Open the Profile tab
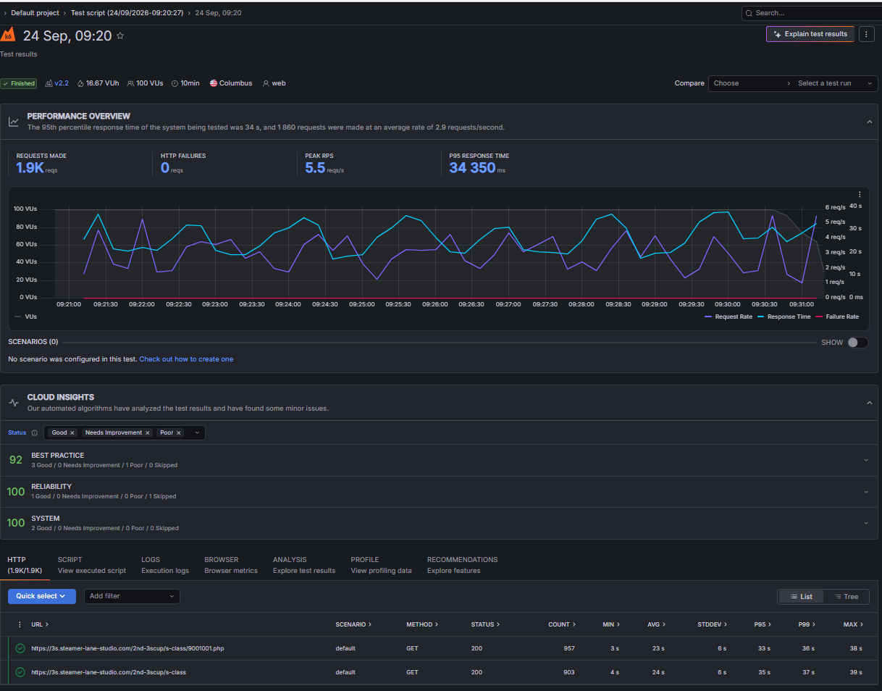The width and height of the screenshot is (882, 691). click(381, 565)
